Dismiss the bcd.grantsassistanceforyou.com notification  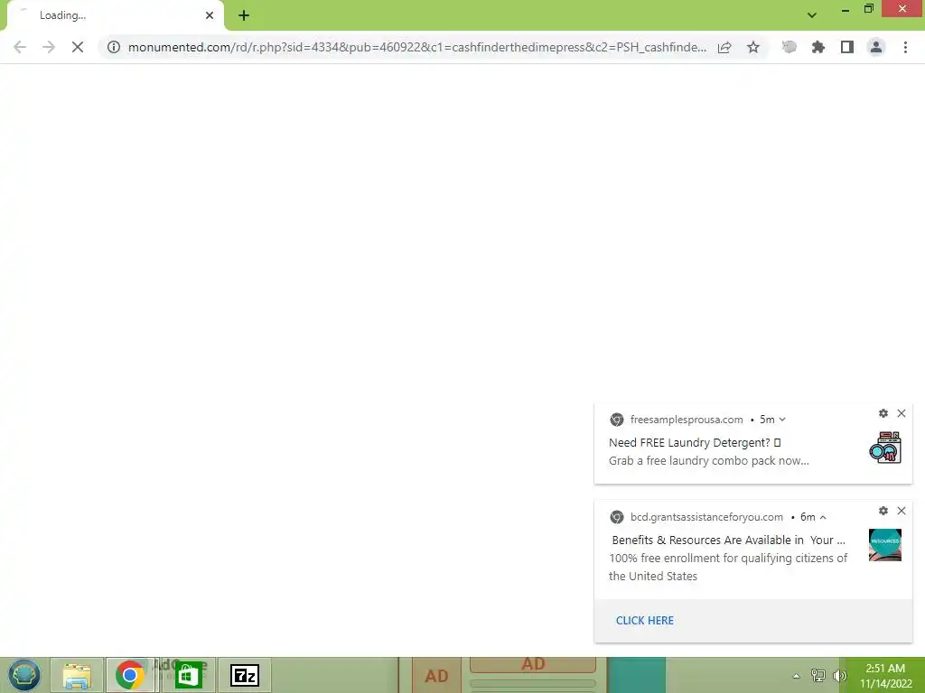point(902,511)
